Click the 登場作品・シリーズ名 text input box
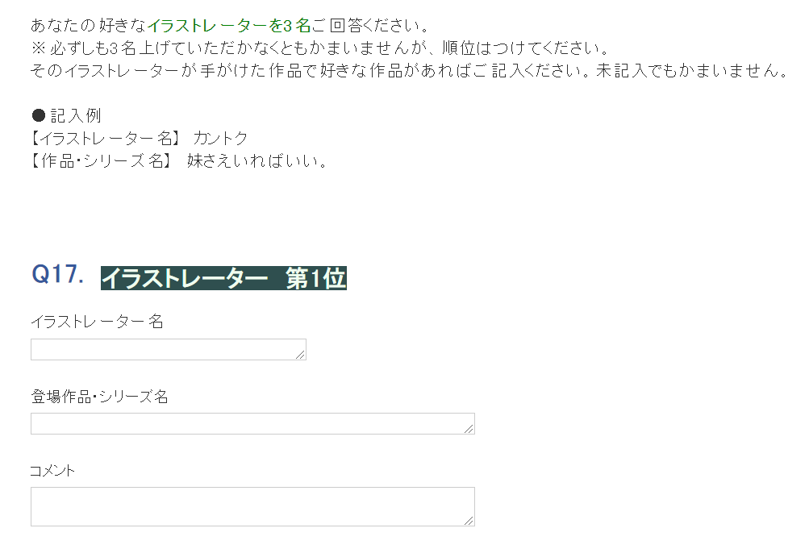The width and height of the screenshot is (809, 549). (252, 424)
